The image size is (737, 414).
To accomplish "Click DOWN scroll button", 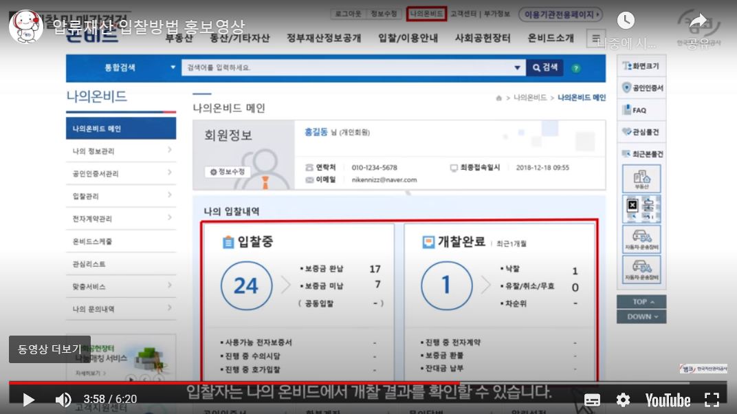I will click(641, 317).
